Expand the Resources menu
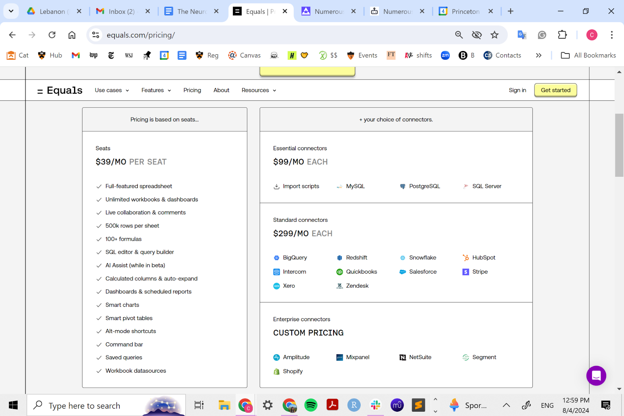This screenshot has height=416, width=624. 259,90
